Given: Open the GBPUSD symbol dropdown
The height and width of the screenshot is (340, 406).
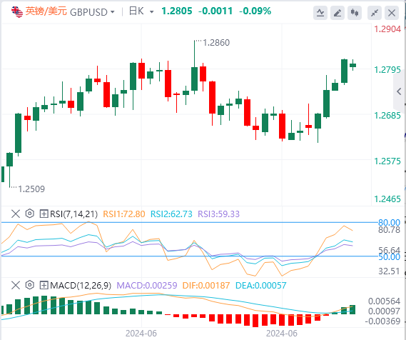Looking at the screenshot, I should tap(112, 12).
